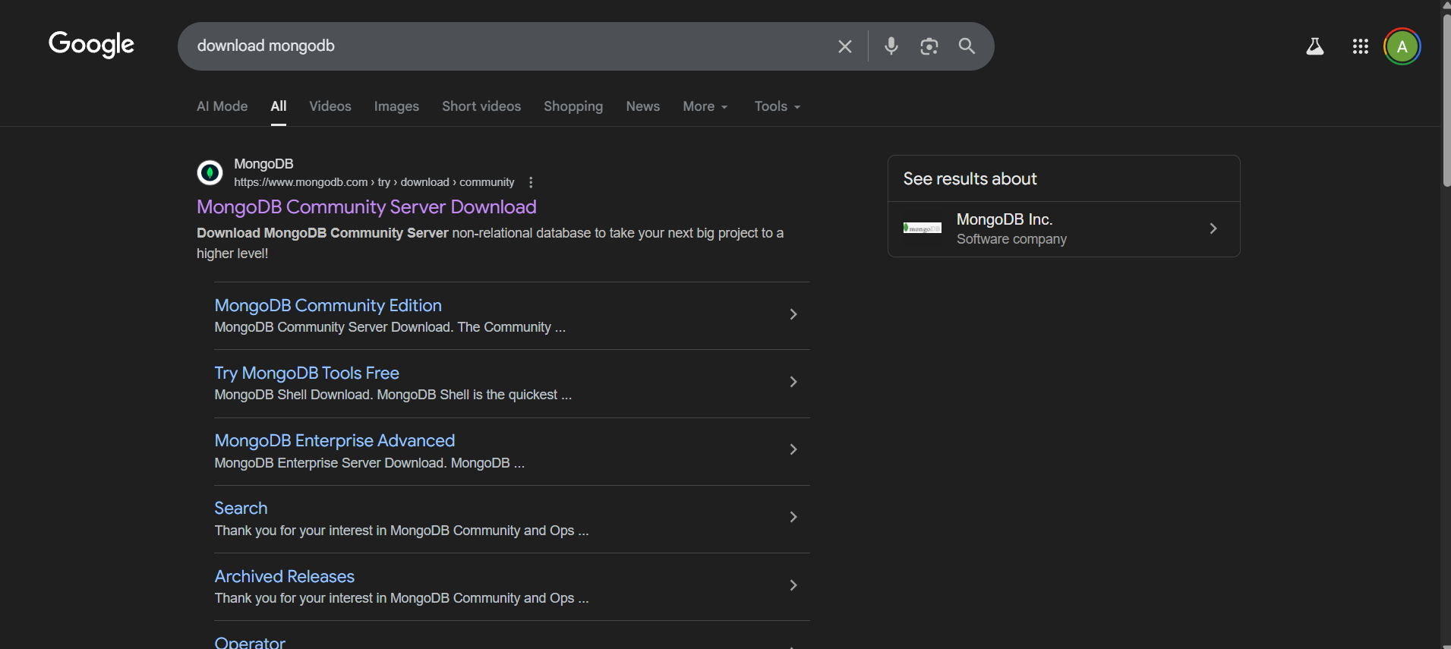Open Google account avatar A

(x=1402, y=46)
